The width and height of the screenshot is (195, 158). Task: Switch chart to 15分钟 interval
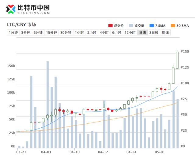click(51, 32)
